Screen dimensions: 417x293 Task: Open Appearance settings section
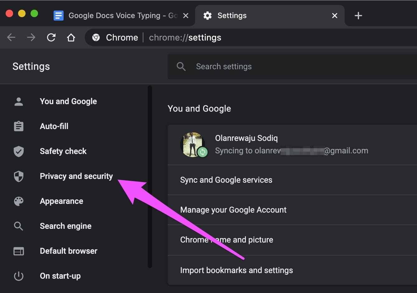[x=61, y=201]
